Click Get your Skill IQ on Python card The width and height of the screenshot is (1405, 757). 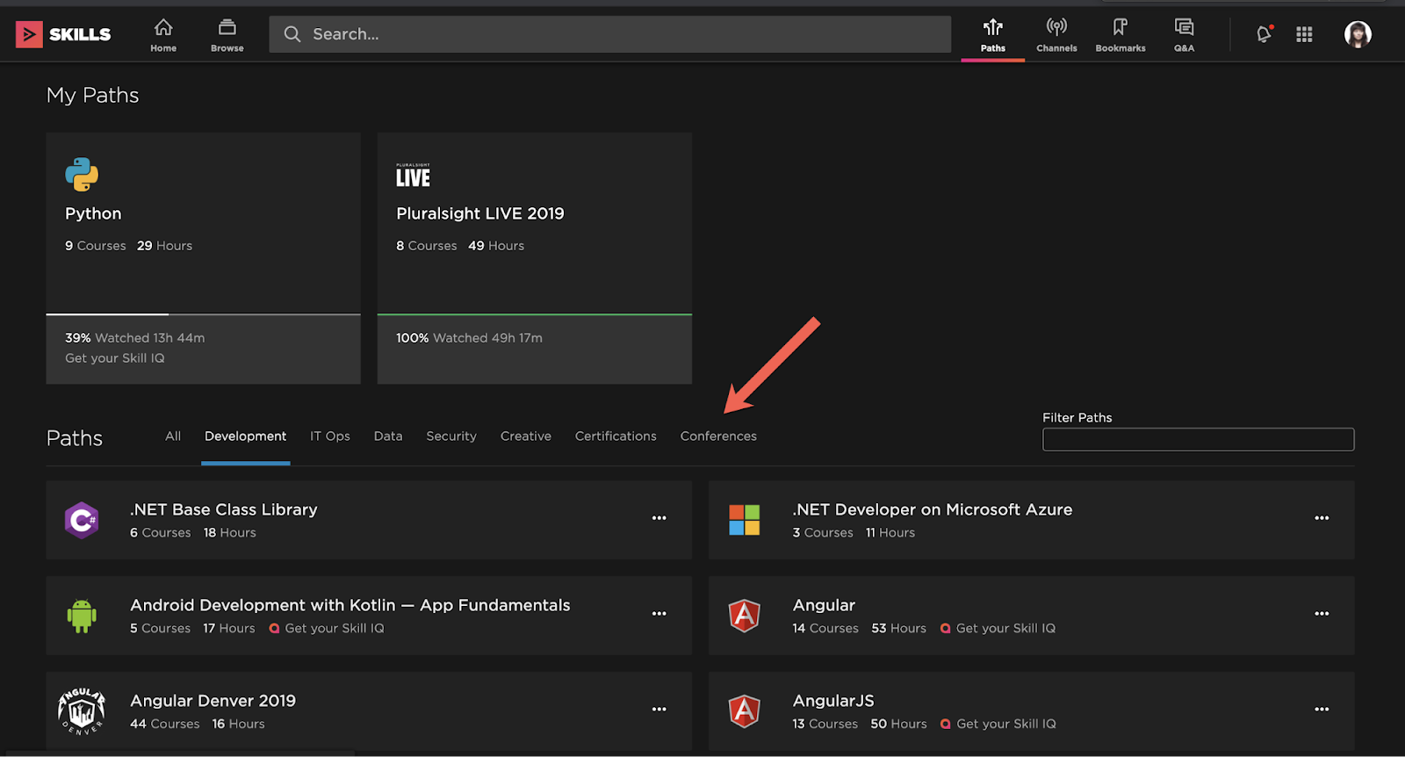coord(115,358)
